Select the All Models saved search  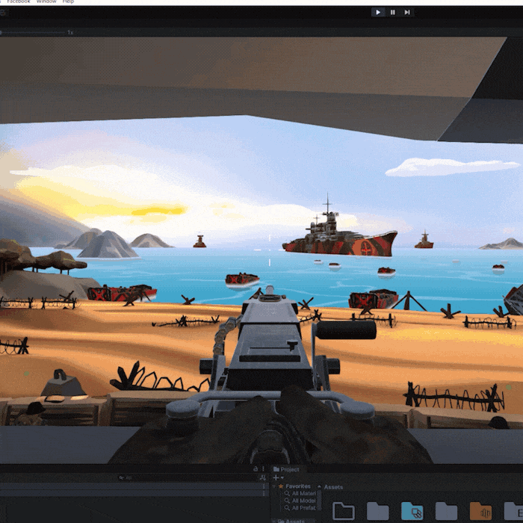[x=300, y=501]
